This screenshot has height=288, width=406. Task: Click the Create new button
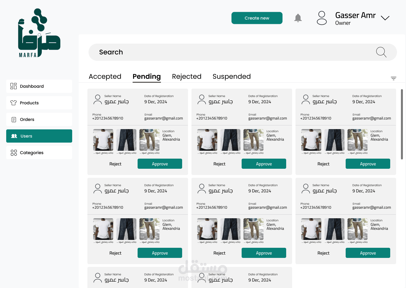coord(257,18)
